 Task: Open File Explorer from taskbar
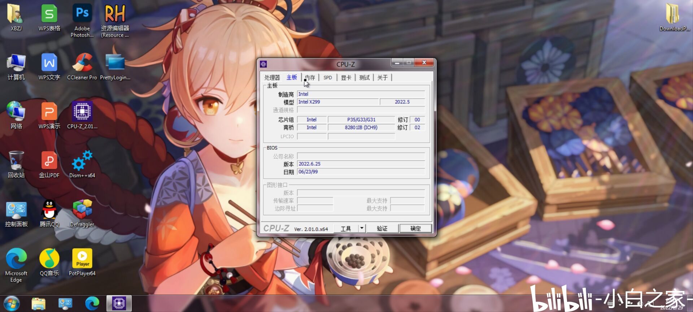coord(38,304)
